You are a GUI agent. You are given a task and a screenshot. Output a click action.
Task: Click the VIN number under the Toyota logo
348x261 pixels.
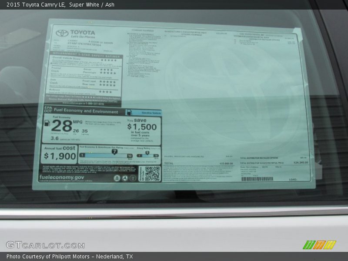coord(84,44)
